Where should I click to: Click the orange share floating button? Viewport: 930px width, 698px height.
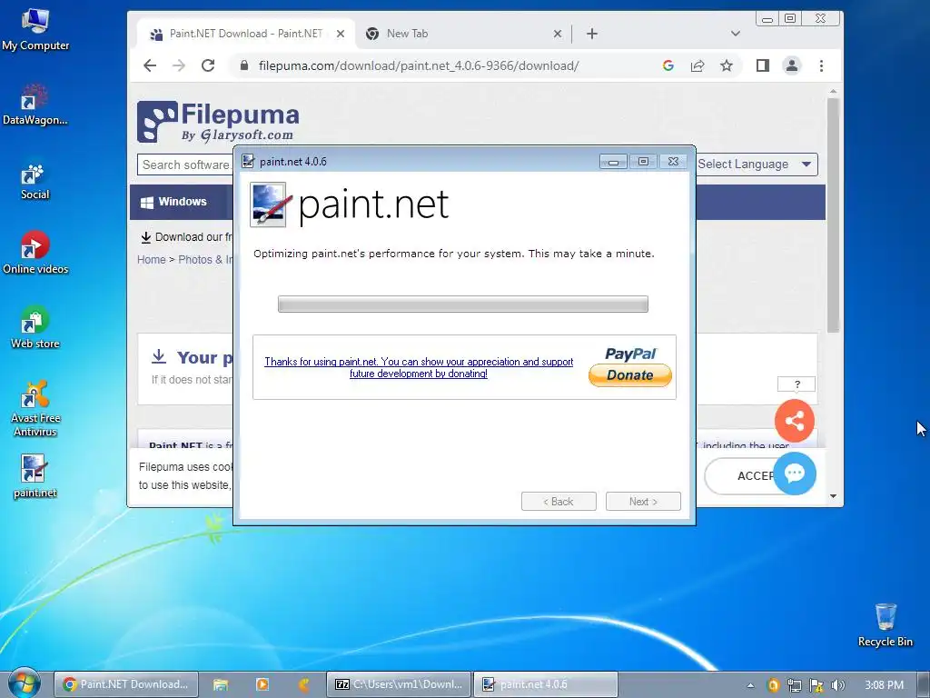pyautogui.click(x=795, y=421)
